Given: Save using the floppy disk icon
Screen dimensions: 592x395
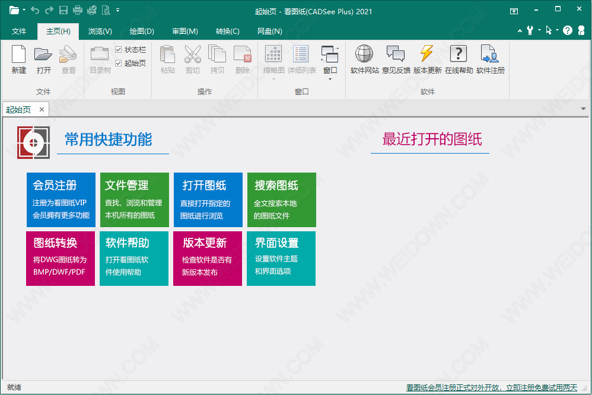Looking at the screenshot, I should click(x=63, y=10).
